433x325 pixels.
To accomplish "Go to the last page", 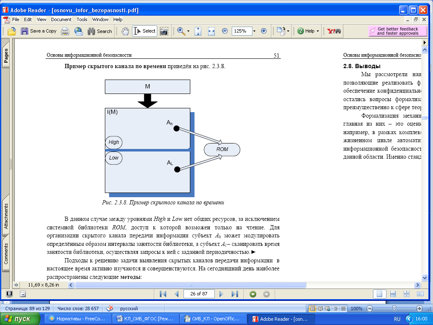I will 235,294.
